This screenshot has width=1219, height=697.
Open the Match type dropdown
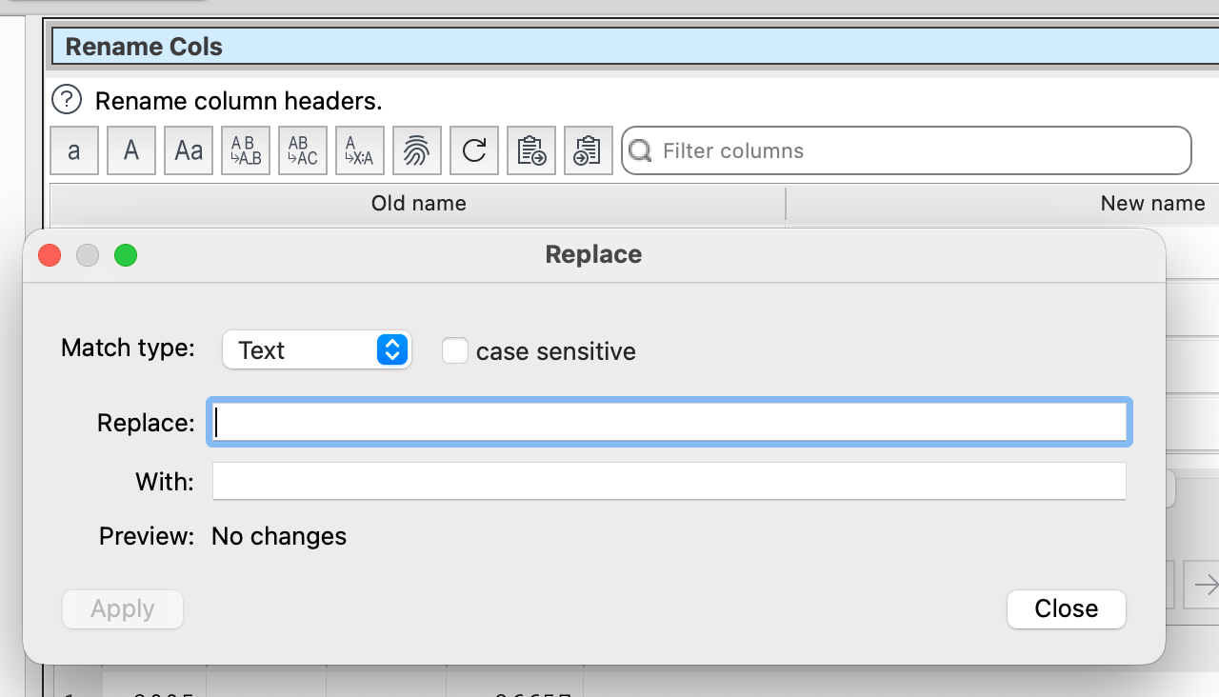[316, 350]
